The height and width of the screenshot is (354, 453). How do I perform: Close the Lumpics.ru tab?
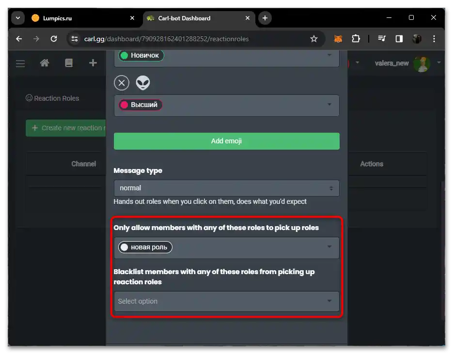(x=132, y=18)
